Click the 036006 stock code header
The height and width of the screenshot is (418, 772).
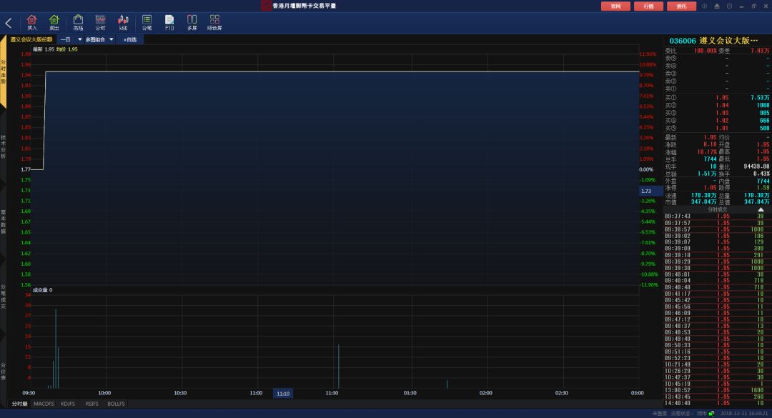tap(683, 41)
